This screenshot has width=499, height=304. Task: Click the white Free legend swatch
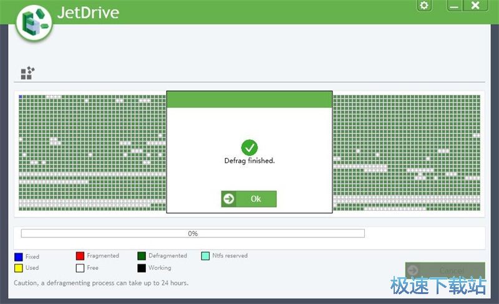80,268
